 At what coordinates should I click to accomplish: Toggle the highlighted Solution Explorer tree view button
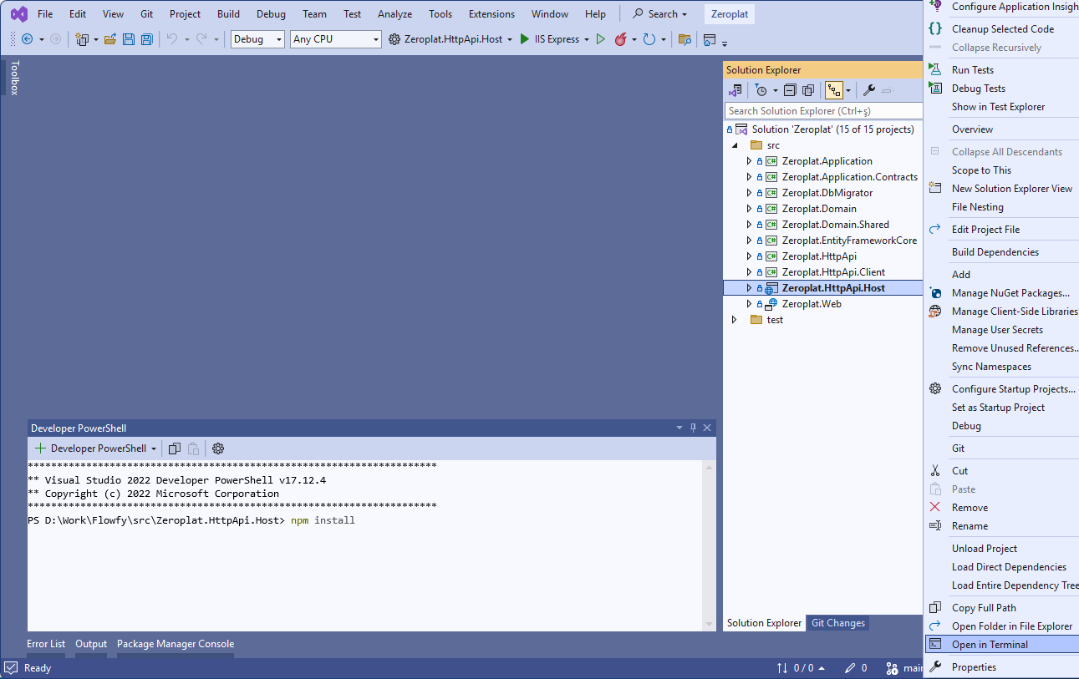tap(833, 90)
